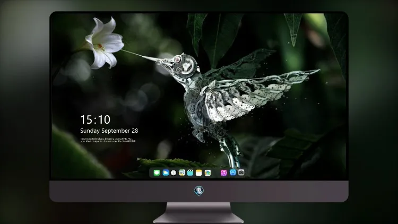Open the yellow Notes app in dock
The height and width of the screenshot is (224, 398).
click(x=199, y=173)
